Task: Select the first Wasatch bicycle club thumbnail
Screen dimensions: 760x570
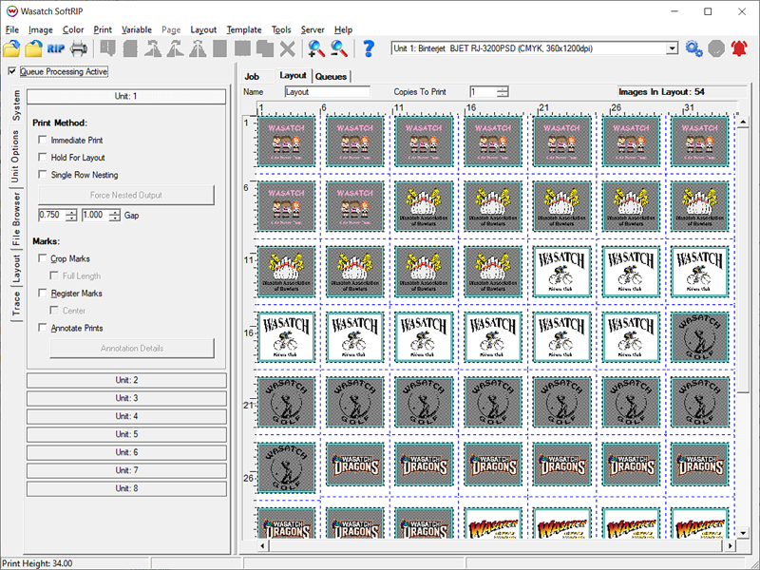Action: 561,272
